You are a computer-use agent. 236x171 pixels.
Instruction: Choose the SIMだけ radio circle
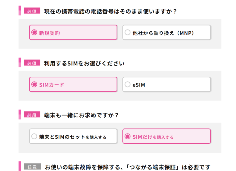coord(128,136)
